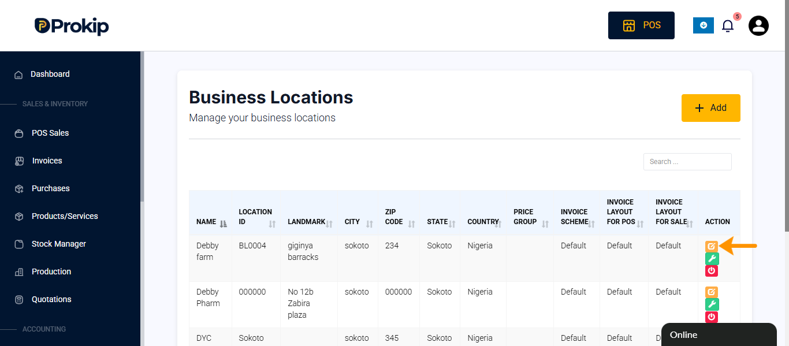Image resolution: width=789 pixels, height=346 pixels.
Task: Sort by Invoice Layout for Sale
Action: (673, 212)
